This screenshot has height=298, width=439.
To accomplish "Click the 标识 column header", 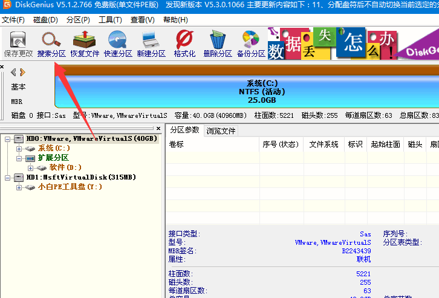I will point(356,144).
